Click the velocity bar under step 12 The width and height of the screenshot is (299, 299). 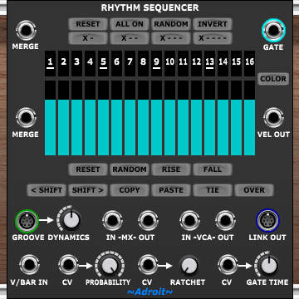(x=196, y=118)
